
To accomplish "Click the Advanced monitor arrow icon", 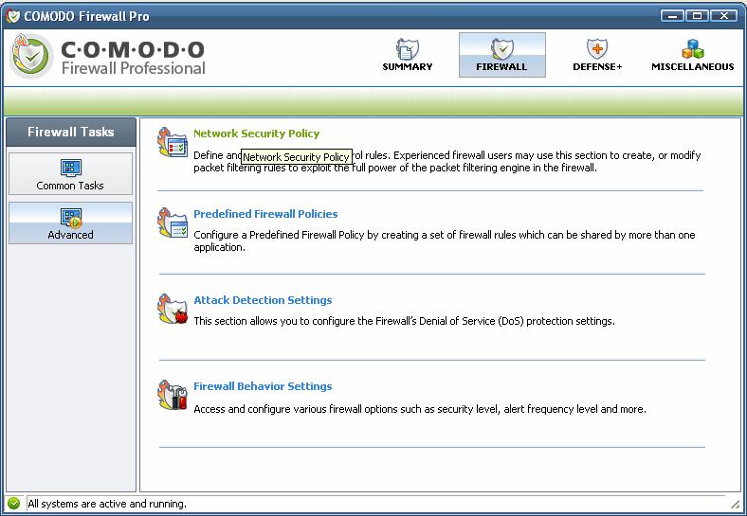I will (71, 218).
